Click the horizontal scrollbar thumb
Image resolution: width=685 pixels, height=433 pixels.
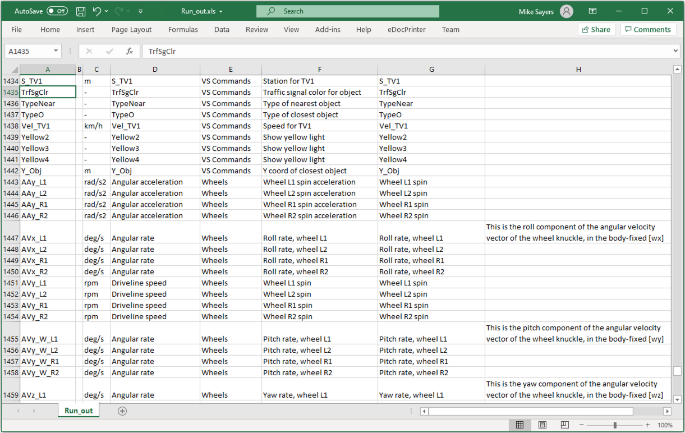(x=531, y=411)
